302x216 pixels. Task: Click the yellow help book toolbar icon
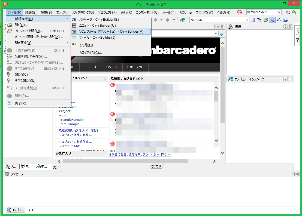[183, 20]
